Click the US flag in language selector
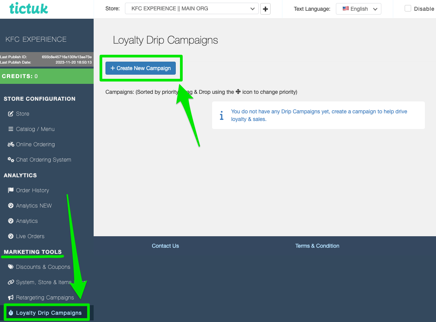 [x=345, y=9]
